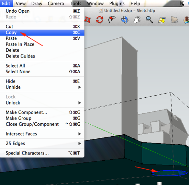This screenshot has height=185, width=189.
Task: Choose Undo Open from Edit menu
Action: (42, 11)
